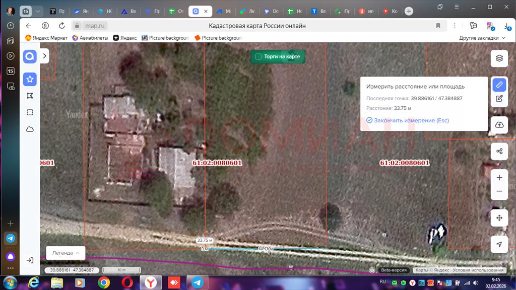Open favorites star in left sidebar

click(x=30, y=79)
